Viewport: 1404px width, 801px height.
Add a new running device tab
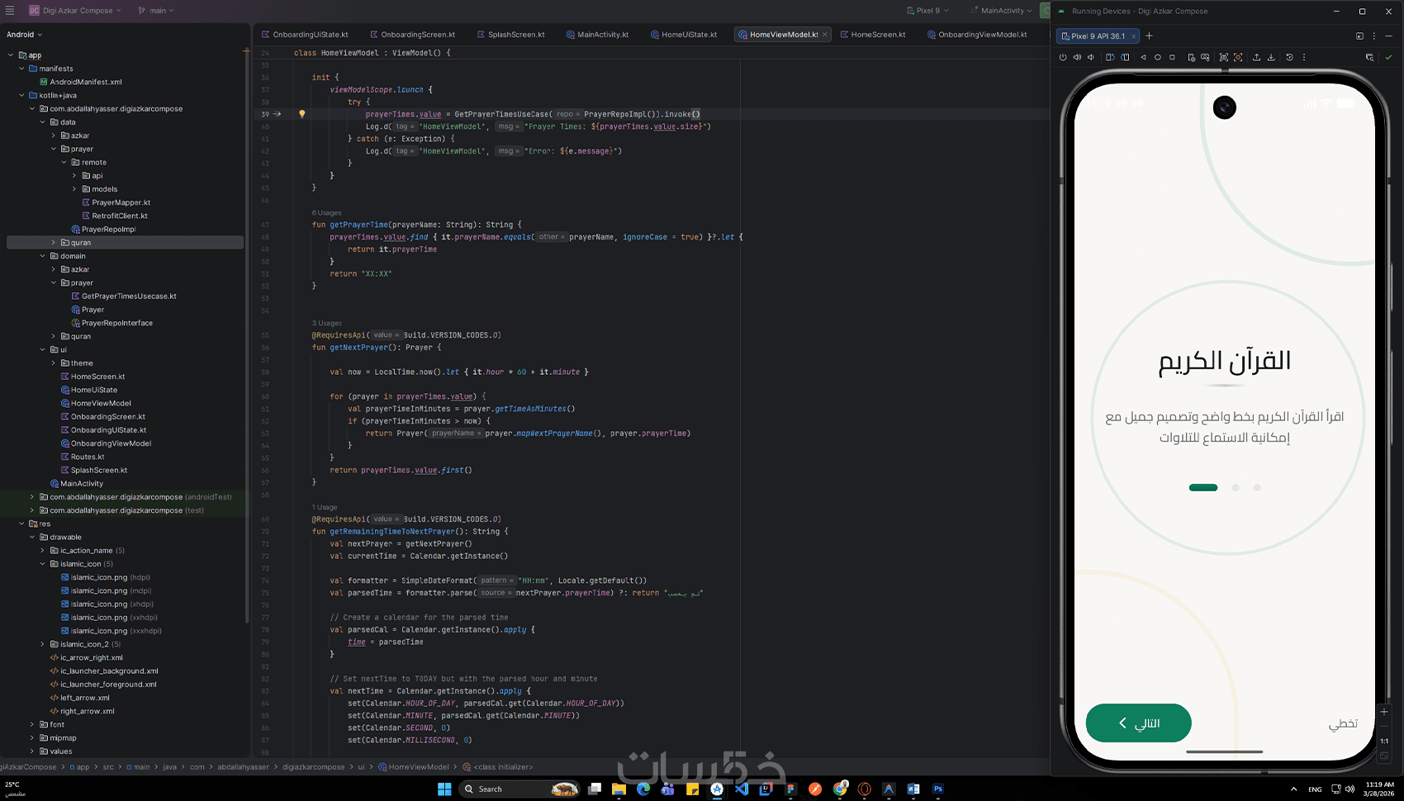(1149, 36)
